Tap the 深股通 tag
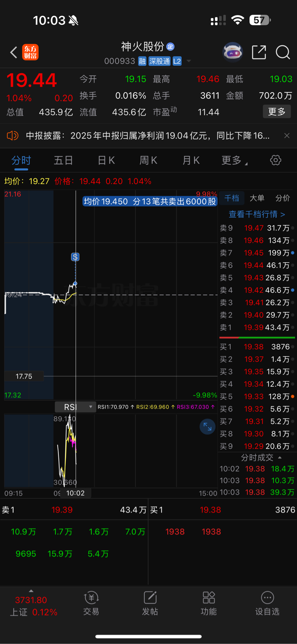Screen dimensions: 297x644 coord(160,61)
